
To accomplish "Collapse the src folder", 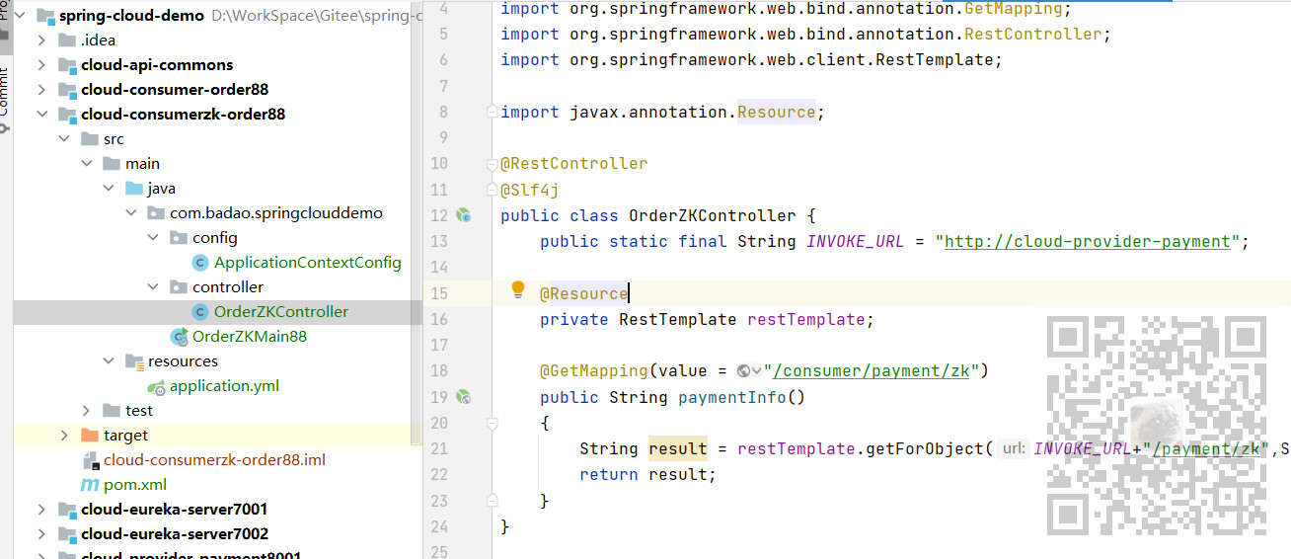I will coord(63,139).
